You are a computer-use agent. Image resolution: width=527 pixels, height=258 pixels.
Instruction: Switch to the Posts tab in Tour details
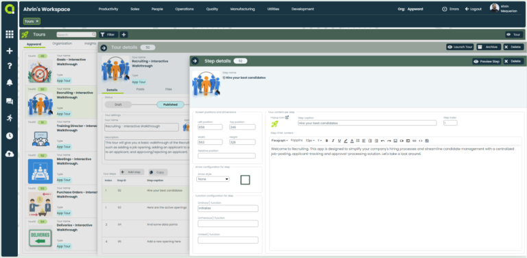(141, 89)
